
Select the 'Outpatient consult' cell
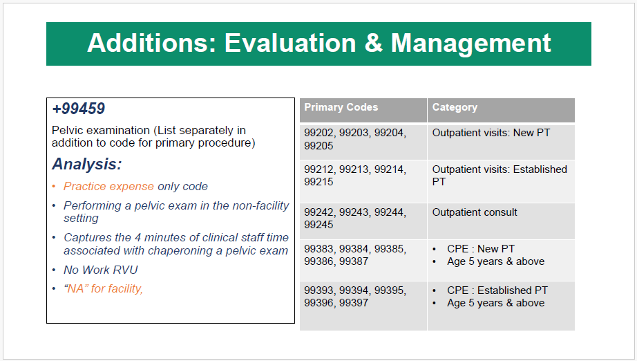(x=475, y=212)
